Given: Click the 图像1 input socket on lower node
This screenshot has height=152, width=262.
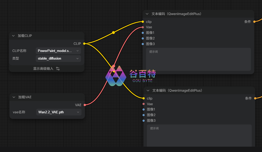Looking at the screenshot, I should click(144, 109).
